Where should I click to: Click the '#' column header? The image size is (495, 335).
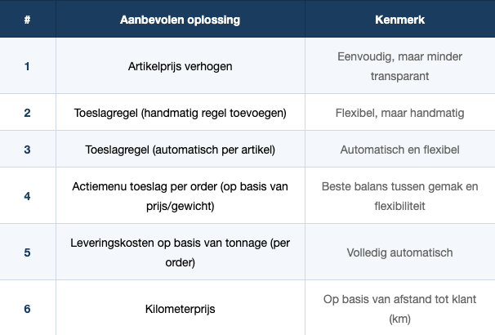coord(28,19)
